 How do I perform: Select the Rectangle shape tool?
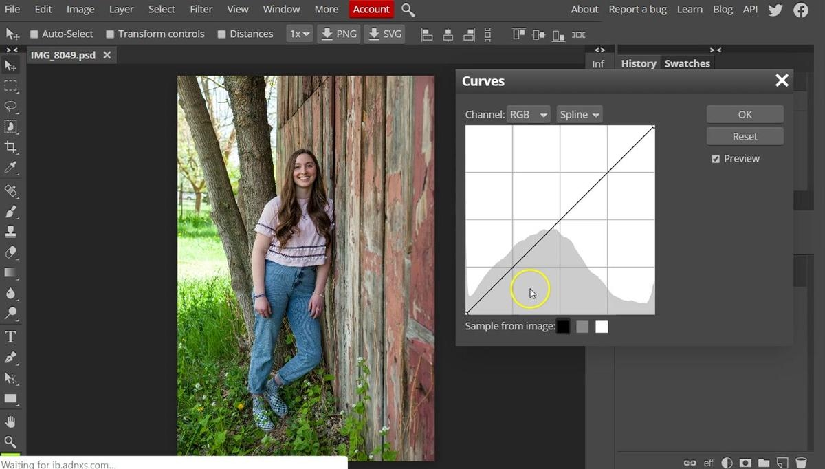tap(11, 399)
